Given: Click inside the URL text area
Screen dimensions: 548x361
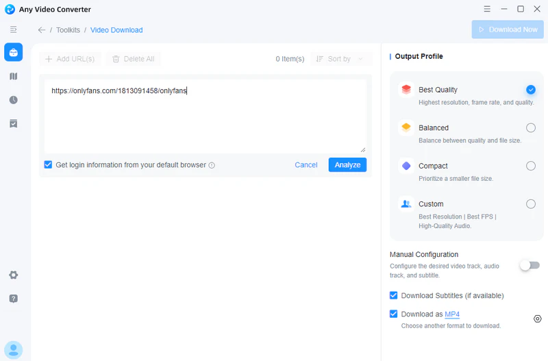Looking at the screenshot, I should coord(205,116).
